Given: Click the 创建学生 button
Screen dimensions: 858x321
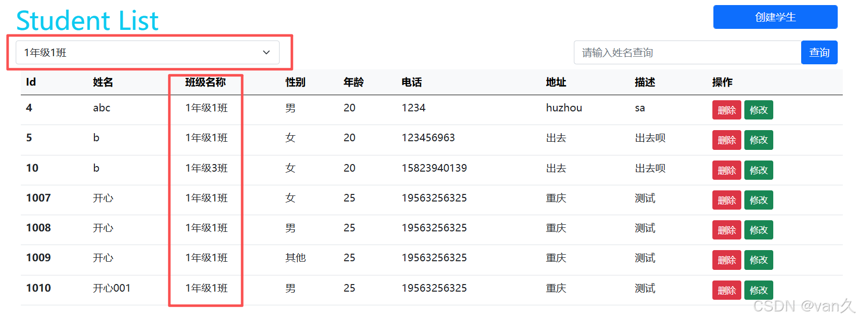Looking at the screenshot, I should point(775,17).
